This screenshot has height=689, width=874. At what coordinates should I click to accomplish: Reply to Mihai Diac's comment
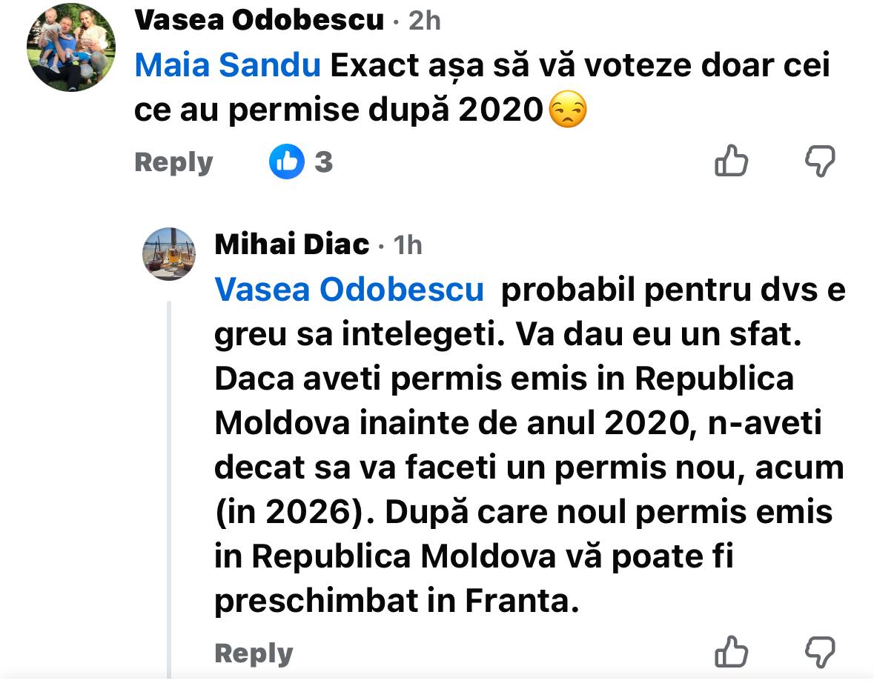point(254,653)
